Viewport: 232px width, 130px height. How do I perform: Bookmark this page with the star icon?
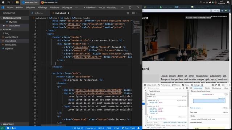tap(218, 10)
